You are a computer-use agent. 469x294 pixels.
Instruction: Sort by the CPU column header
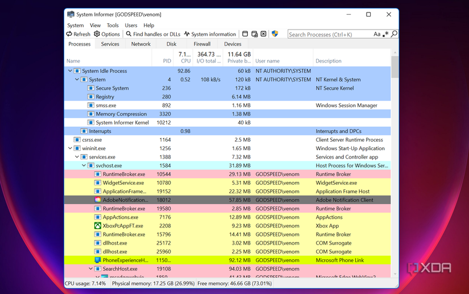pyautogui.click(x=183, y=57)
